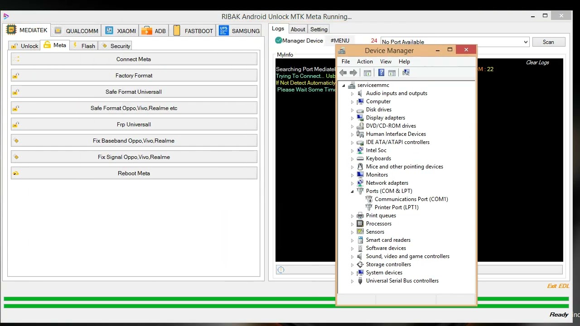Click Fix Baseband Oppo,Vivo,Realme button
The image size is (580, 326).
134,141
